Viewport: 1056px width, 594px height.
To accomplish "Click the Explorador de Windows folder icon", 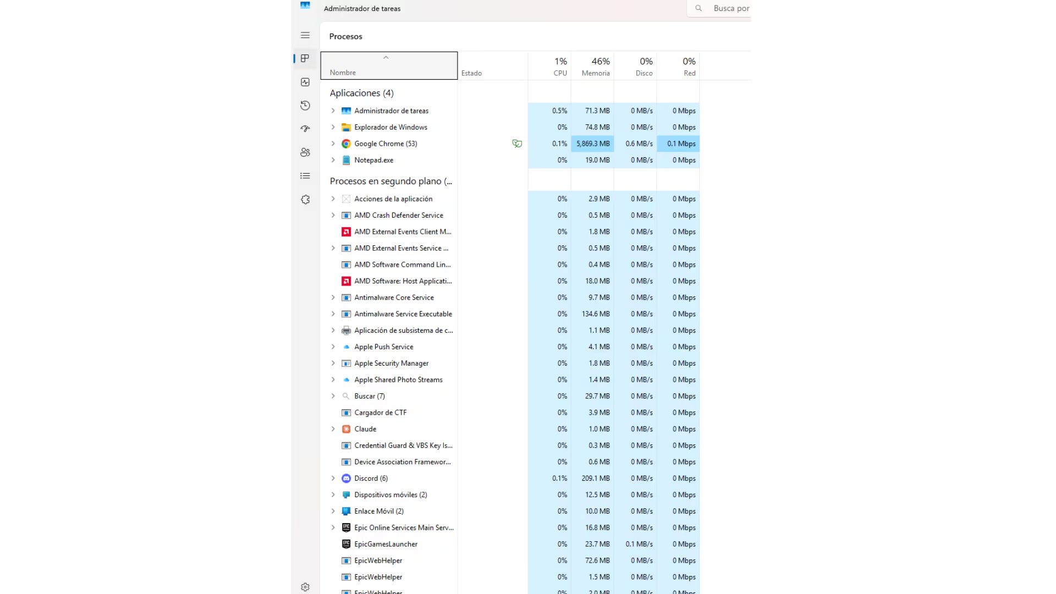I will [x=346, y=127].
